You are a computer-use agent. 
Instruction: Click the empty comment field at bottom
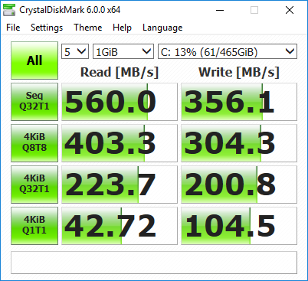click(x=154, y=263)
